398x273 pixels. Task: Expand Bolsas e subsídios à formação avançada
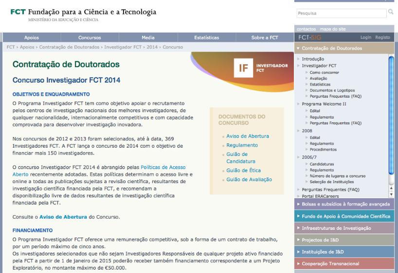point(344,204)
